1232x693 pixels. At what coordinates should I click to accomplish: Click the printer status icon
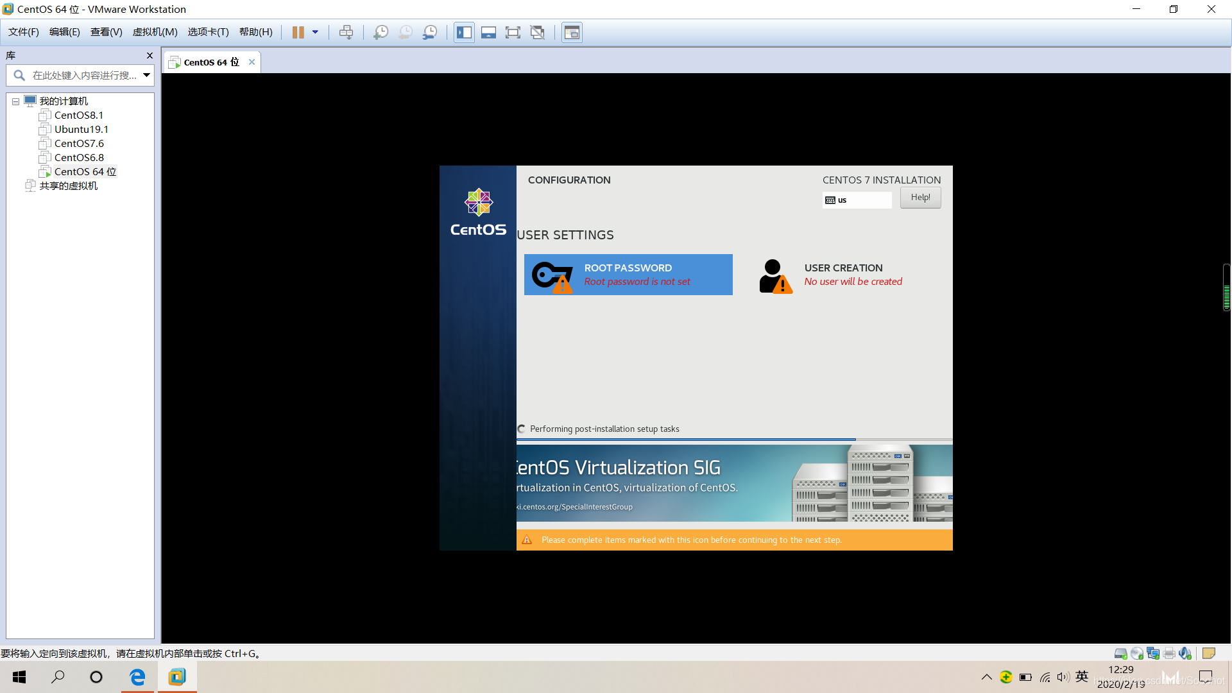[x=1168, y=653]
